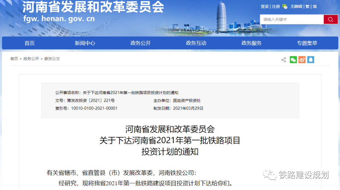The height and width of the screenshot is (190, 340).
Task: Share the article via green WeChat icon
Action: [x=293, y=60]
